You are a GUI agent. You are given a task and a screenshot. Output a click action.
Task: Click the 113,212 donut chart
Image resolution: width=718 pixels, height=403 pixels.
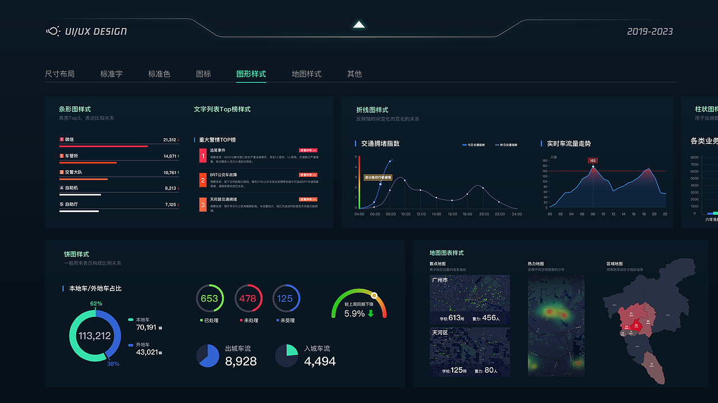95,336
